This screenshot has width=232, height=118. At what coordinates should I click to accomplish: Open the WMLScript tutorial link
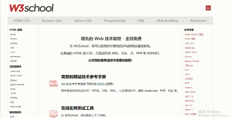pos(16,107)
